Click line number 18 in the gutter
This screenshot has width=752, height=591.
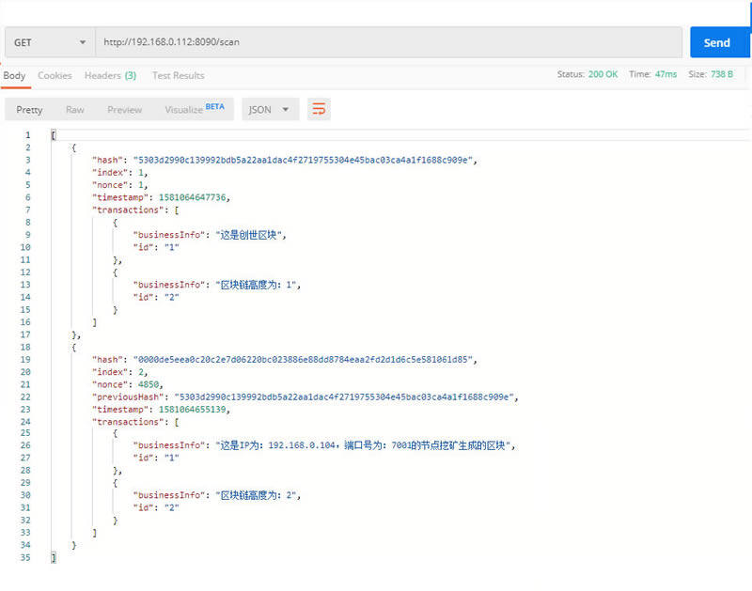point(27,347)
